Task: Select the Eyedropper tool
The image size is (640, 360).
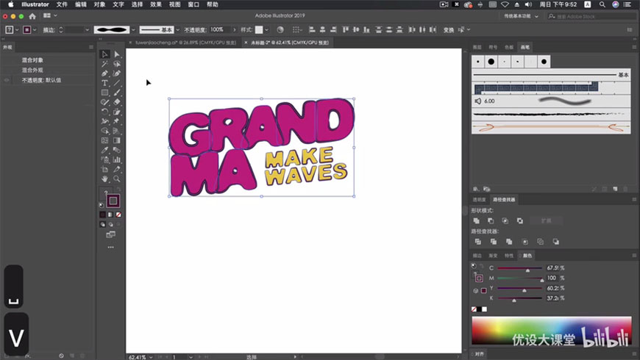Action: pyautogui.click(x=105, y=150)
